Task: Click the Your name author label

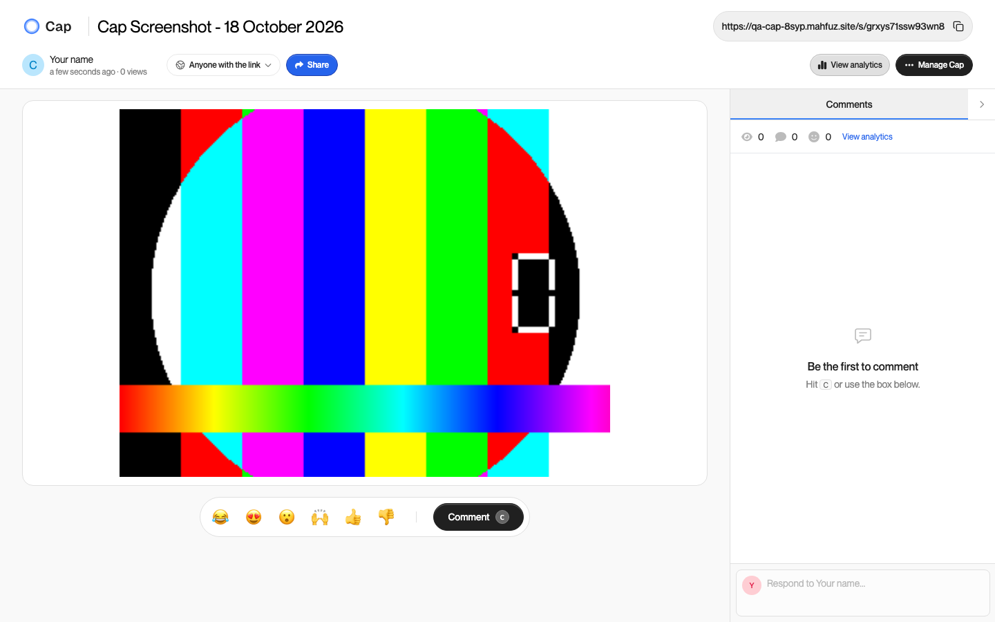Action: 71,59
